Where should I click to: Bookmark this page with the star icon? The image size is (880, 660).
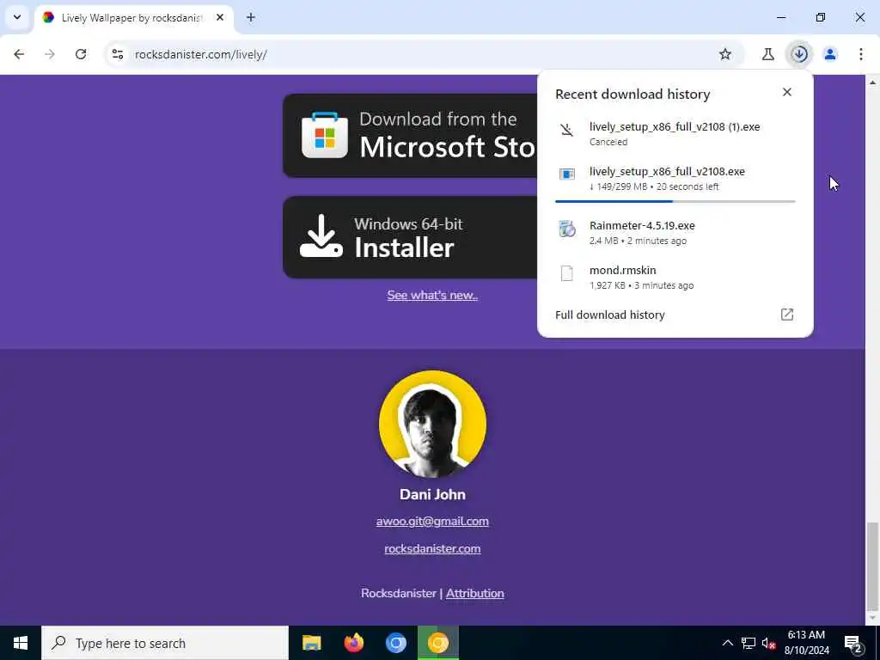point(725,54)
